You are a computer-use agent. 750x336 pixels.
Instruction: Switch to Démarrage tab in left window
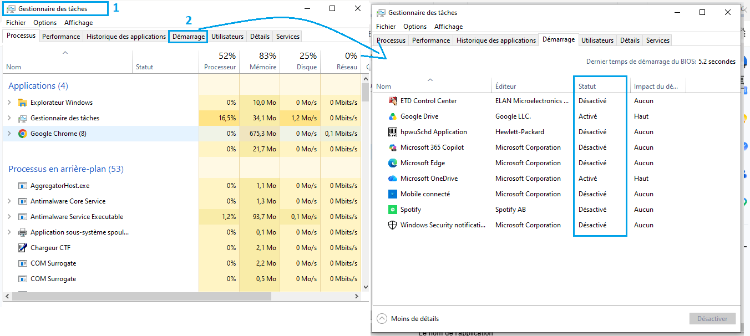coord(189,37)
